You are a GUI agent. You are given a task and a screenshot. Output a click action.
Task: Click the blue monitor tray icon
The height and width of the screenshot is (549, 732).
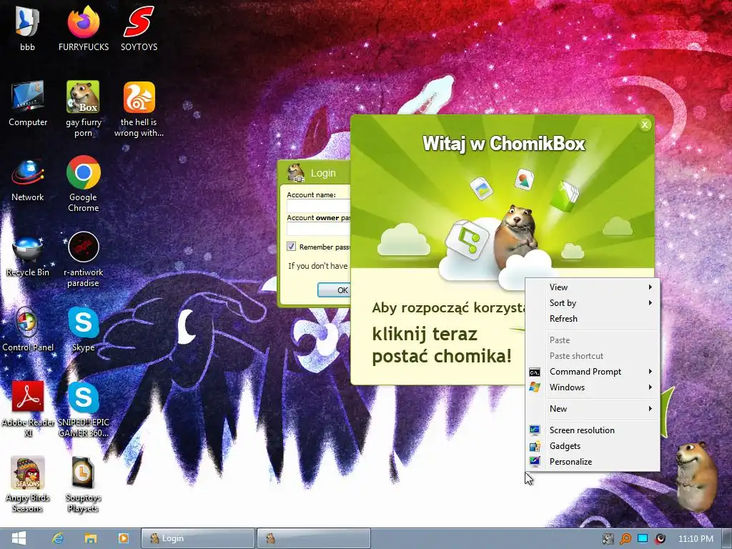(x=643, y=538)
